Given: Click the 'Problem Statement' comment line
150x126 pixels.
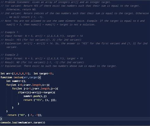Looking at the screenshot, I should point(56,2).
